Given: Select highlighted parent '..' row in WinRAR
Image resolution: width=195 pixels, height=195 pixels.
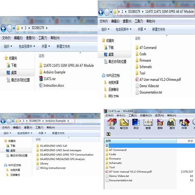Looking at the screenshot, I should coord(150,146).
